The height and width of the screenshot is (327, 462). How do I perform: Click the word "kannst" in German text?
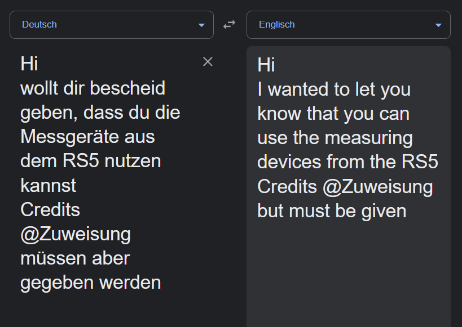pyautogui.click(x=49, y=185)
